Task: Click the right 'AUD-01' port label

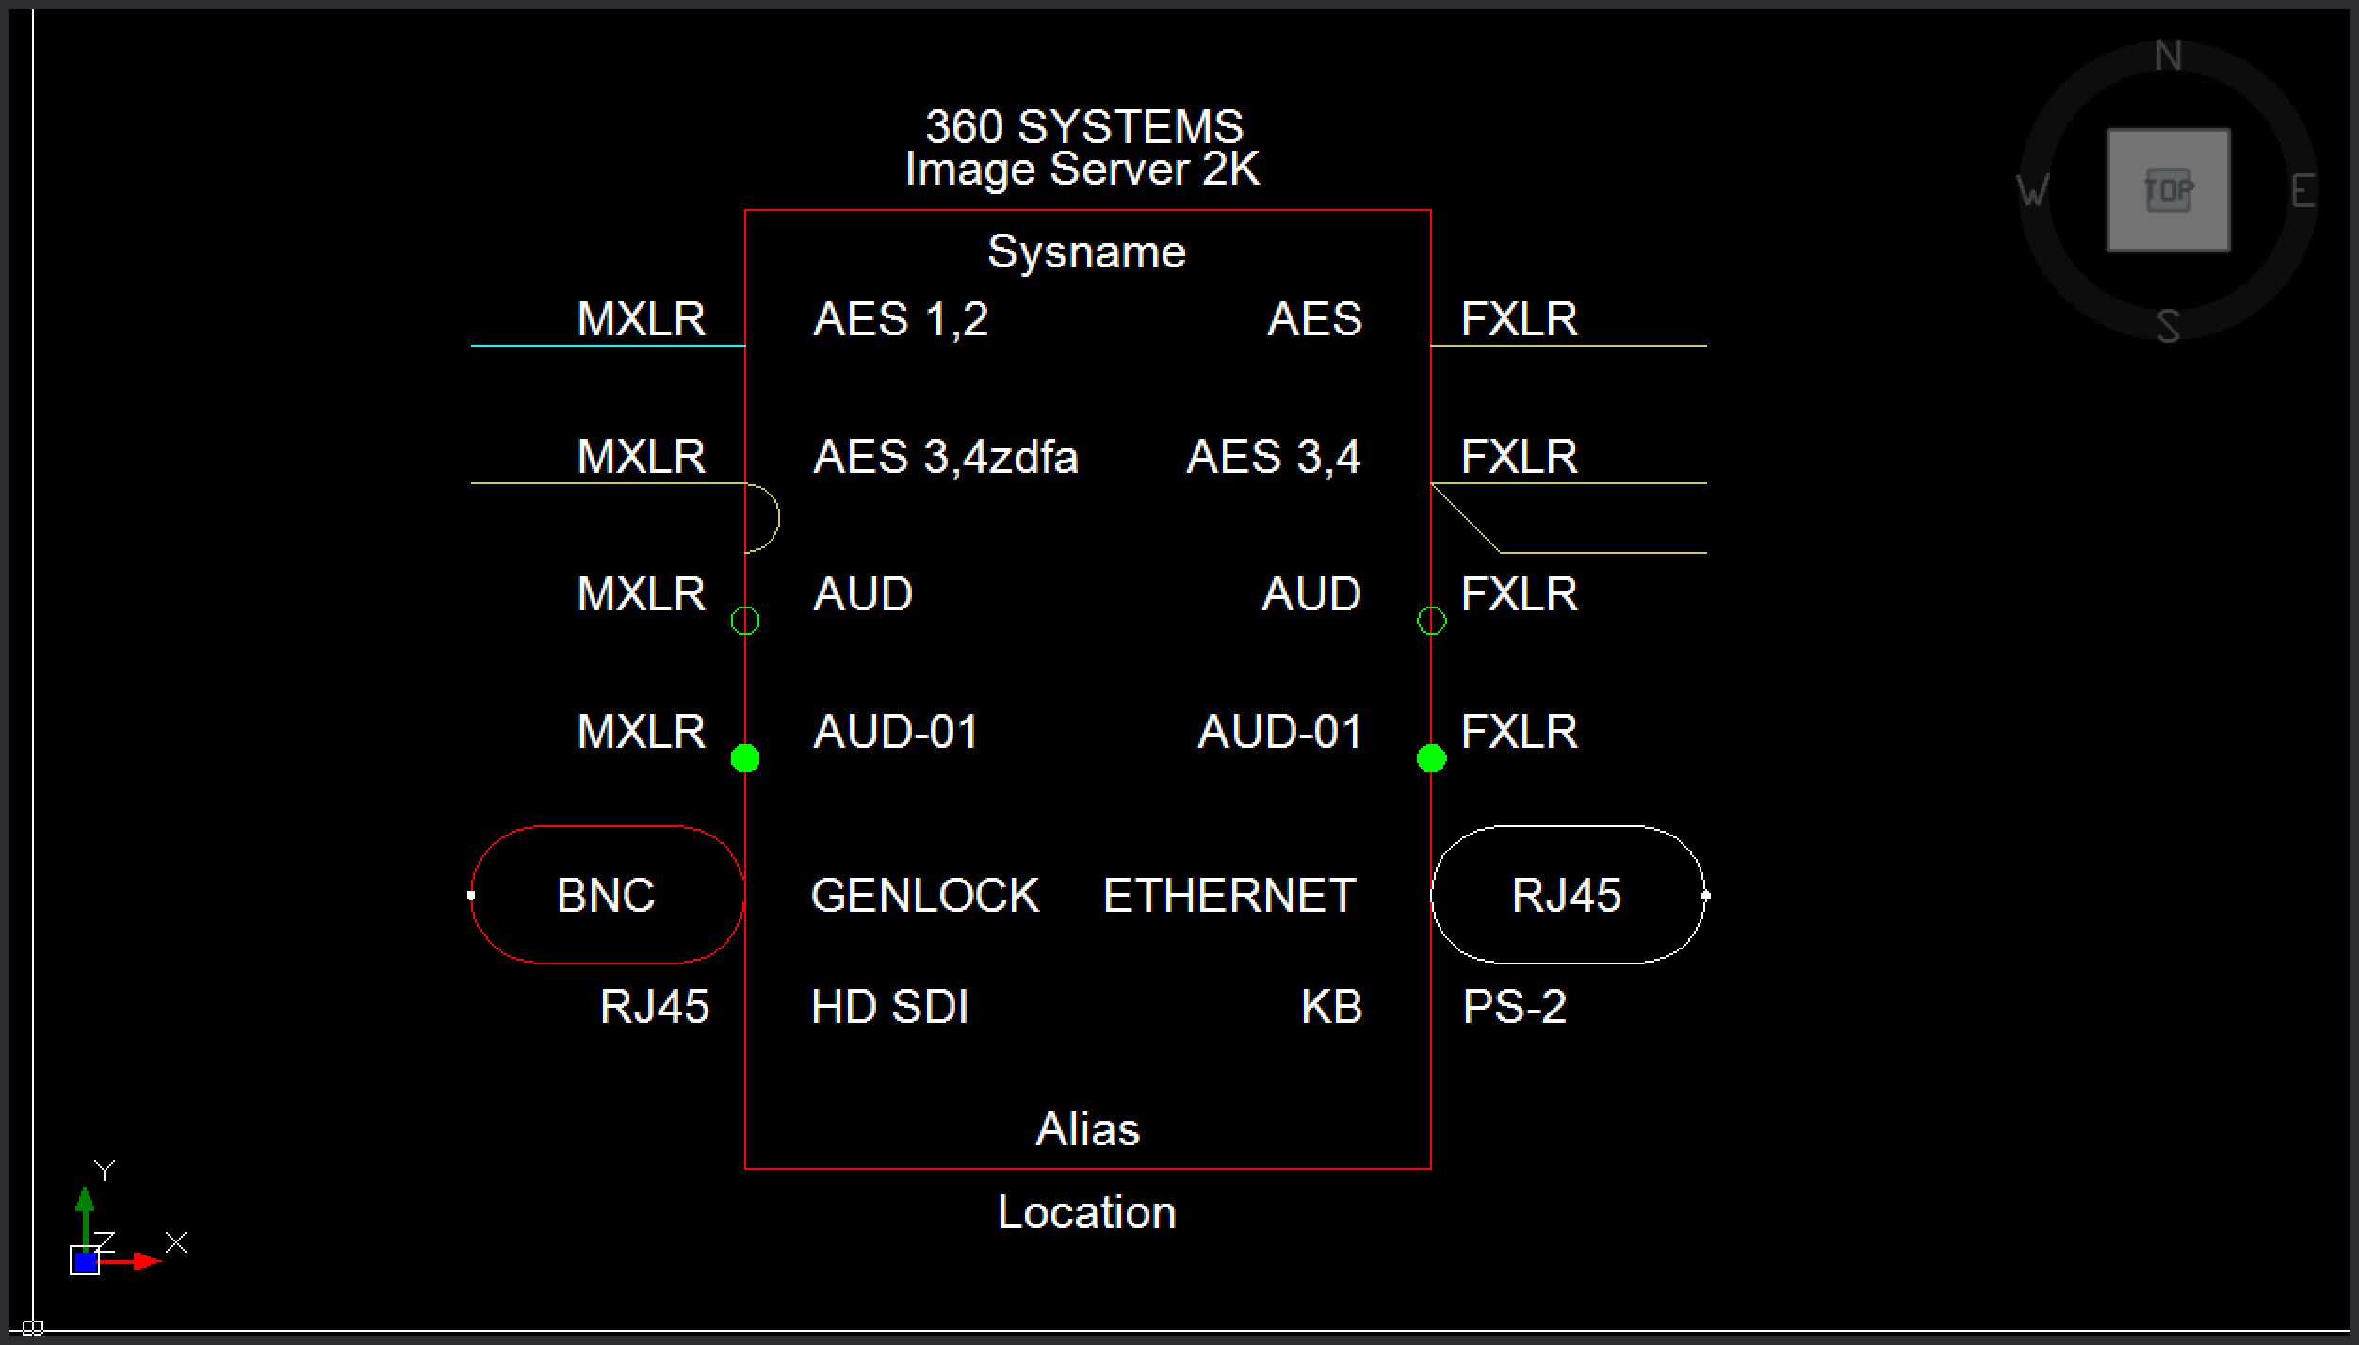Action: click(x=1279, y=732)
